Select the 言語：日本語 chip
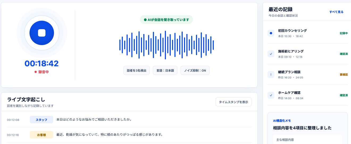The image size is (351, 144). [165, 71]
